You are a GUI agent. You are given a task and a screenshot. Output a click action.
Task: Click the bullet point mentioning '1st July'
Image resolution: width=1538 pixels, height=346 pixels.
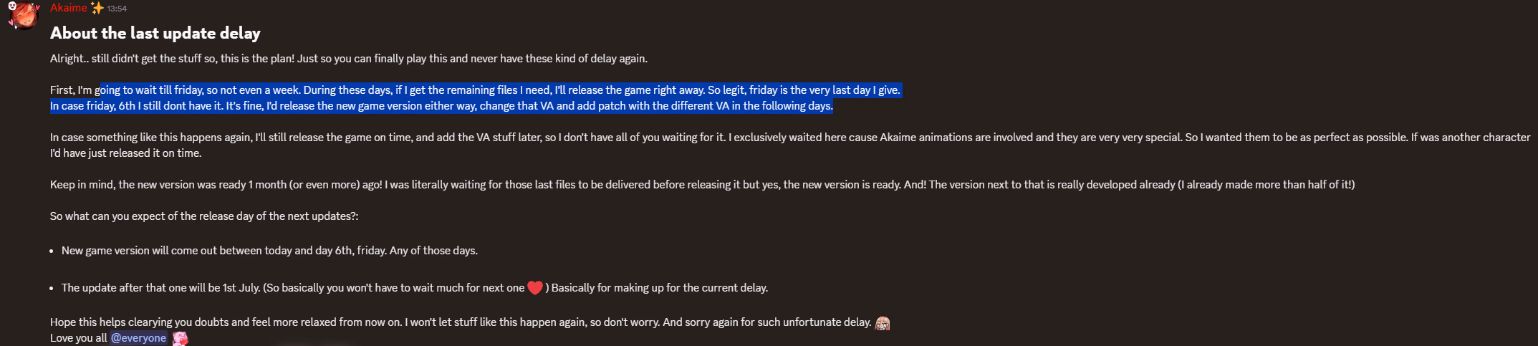415,288
